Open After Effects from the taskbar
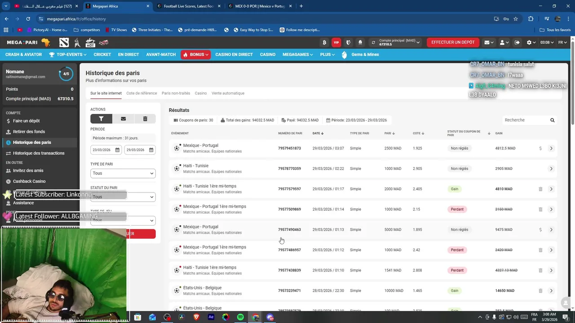Screen dimensions: 575x323 (211, 317)
